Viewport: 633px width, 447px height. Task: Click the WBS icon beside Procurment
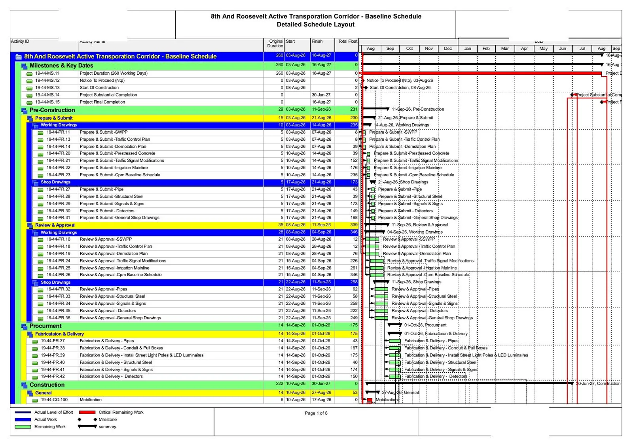tap(24, 326)
